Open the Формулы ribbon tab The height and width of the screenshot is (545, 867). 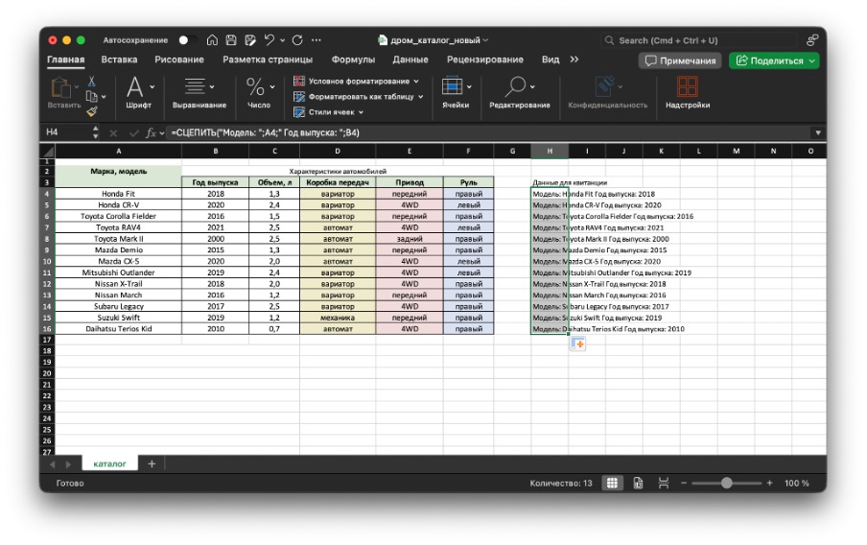click(353, 59)
